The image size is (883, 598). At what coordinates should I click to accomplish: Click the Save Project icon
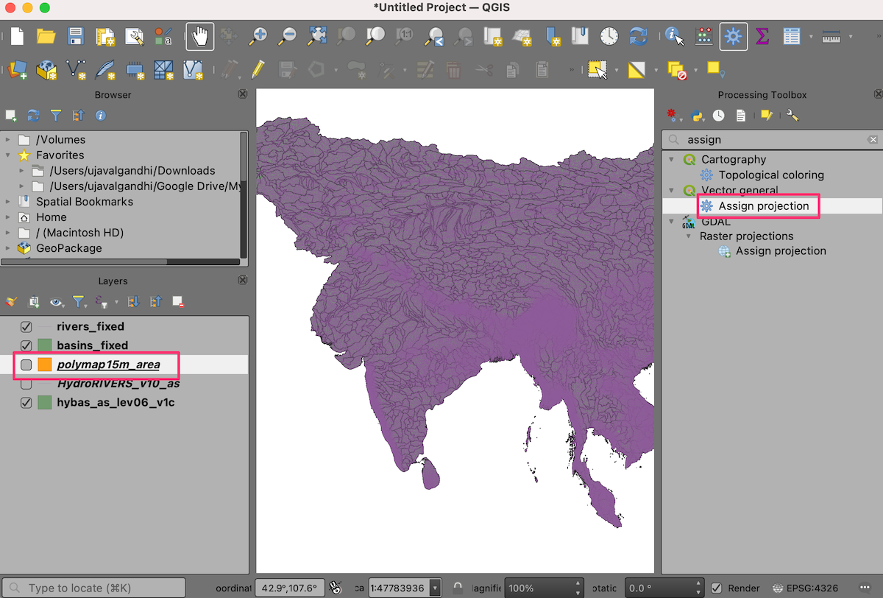[x=76, y=36]
